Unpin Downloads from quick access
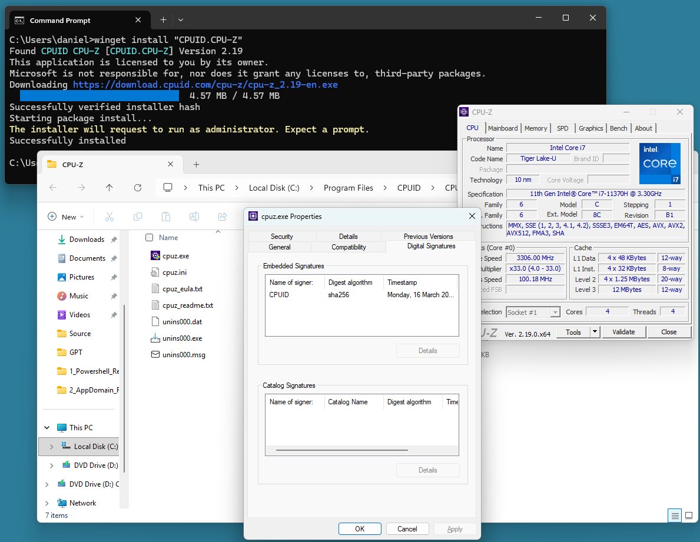 (114, 240)
